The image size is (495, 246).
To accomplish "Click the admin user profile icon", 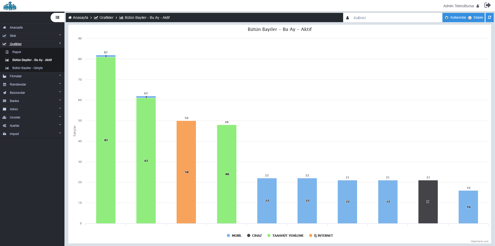I will pyautogui.click(x=478, y=6).
